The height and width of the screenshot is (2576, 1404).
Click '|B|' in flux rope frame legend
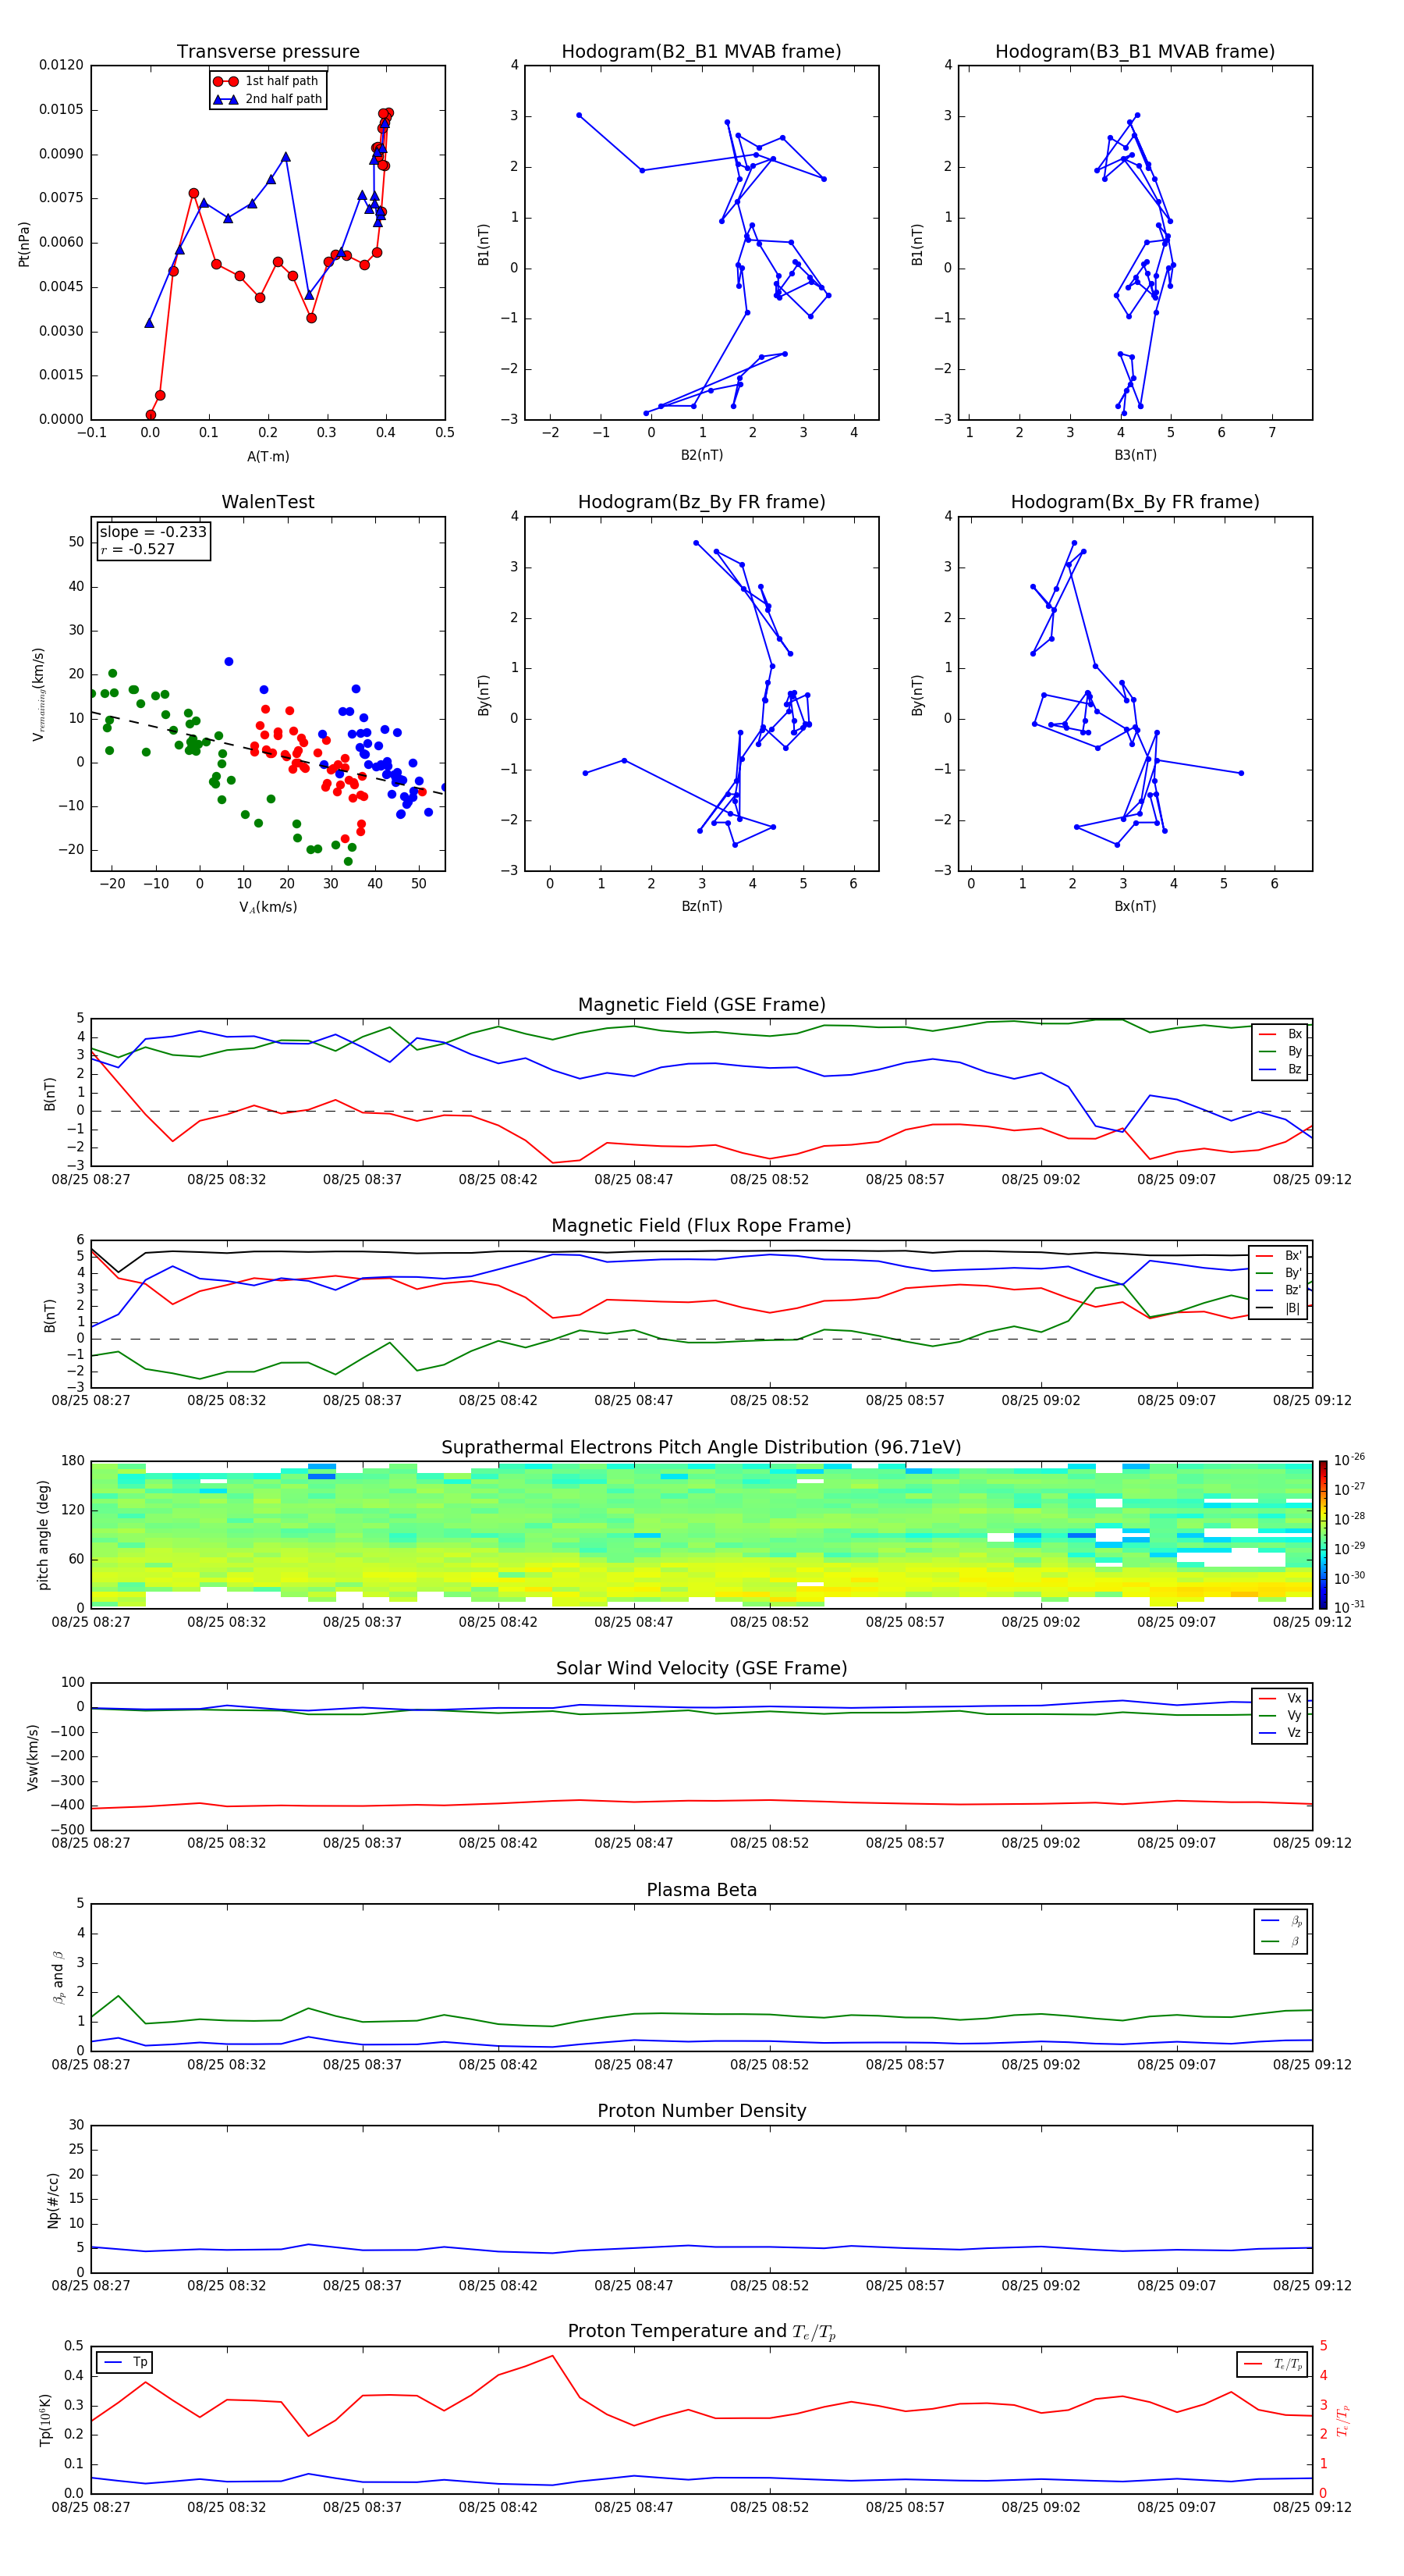coord(1279,1308)
